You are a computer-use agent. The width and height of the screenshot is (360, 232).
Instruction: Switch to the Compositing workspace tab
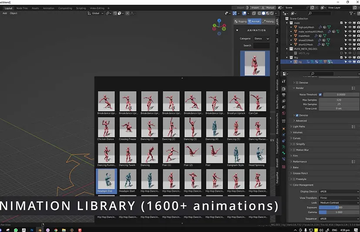[x=65, y=8]
